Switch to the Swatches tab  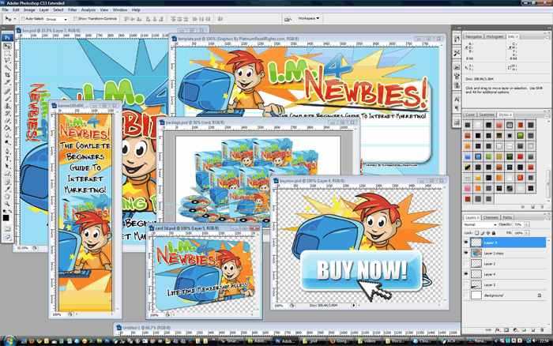(487, 115)
